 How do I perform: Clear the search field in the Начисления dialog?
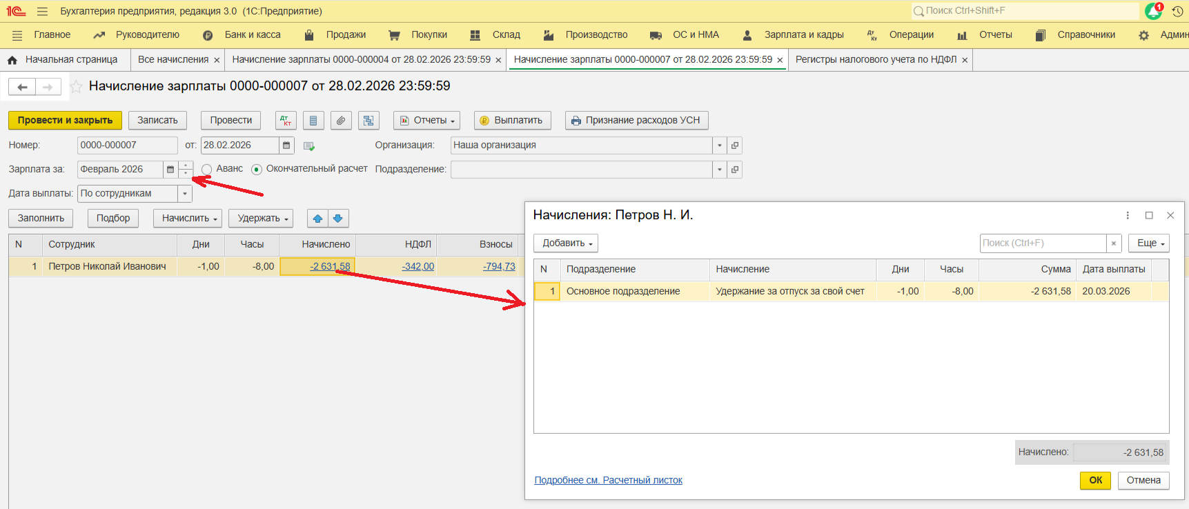(x=1114, y=243)
